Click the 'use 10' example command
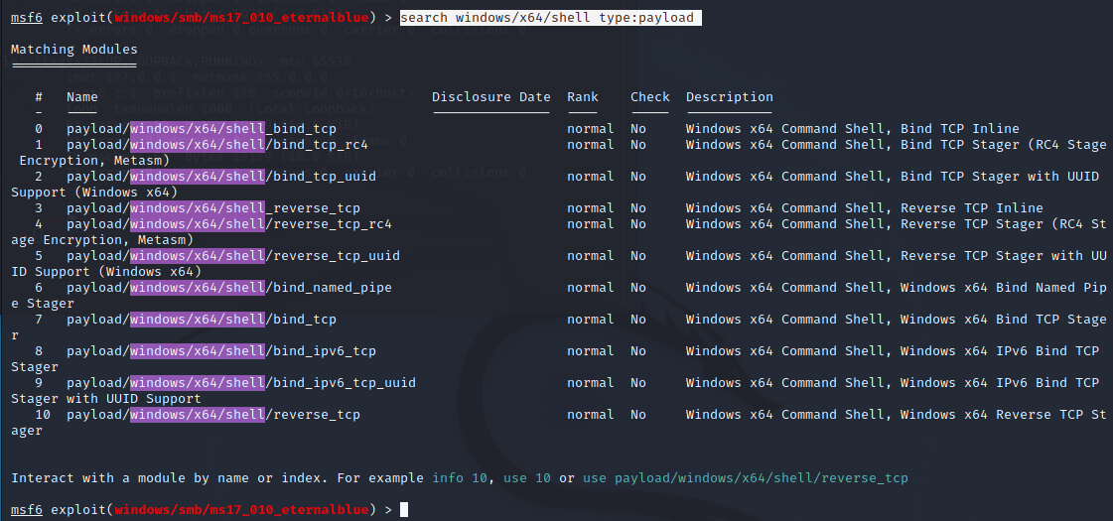 527,478
